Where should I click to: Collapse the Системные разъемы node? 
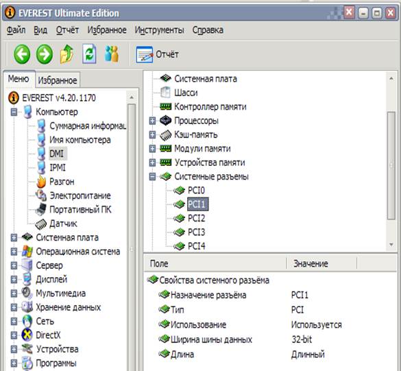(x=152, y=176)
